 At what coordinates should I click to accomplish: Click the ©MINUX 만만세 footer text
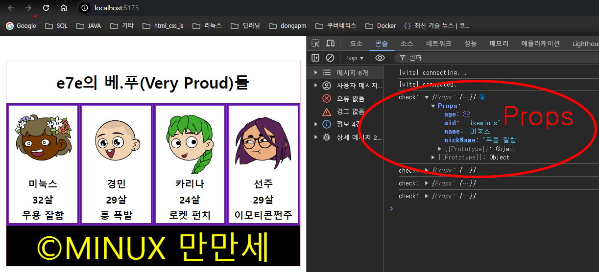pyautogui.click(x=153, y=248)
